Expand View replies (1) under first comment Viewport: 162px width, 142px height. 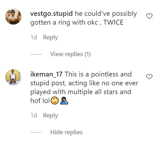(x=70, y=54)
